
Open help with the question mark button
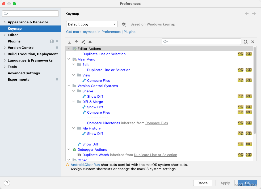7,183
